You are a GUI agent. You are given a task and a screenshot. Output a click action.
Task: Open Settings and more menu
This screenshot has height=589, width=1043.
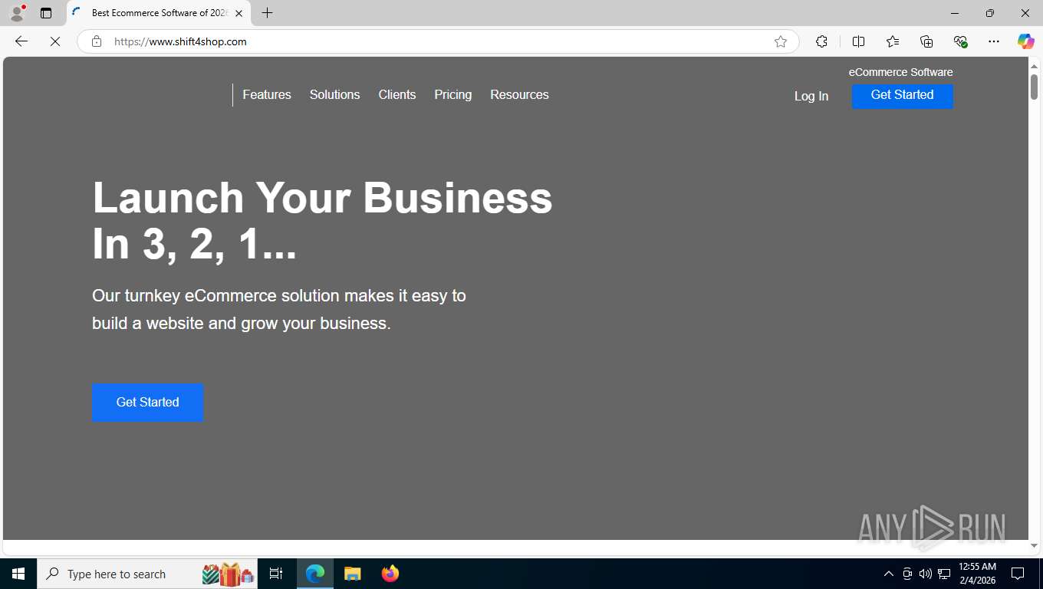click(x=994, y=41)
